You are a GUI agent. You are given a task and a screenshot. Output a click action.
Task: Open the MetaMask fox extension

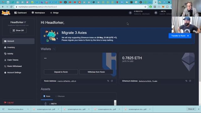pos(163,7)
